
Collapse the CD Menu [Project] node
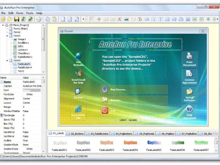point(3,25)
